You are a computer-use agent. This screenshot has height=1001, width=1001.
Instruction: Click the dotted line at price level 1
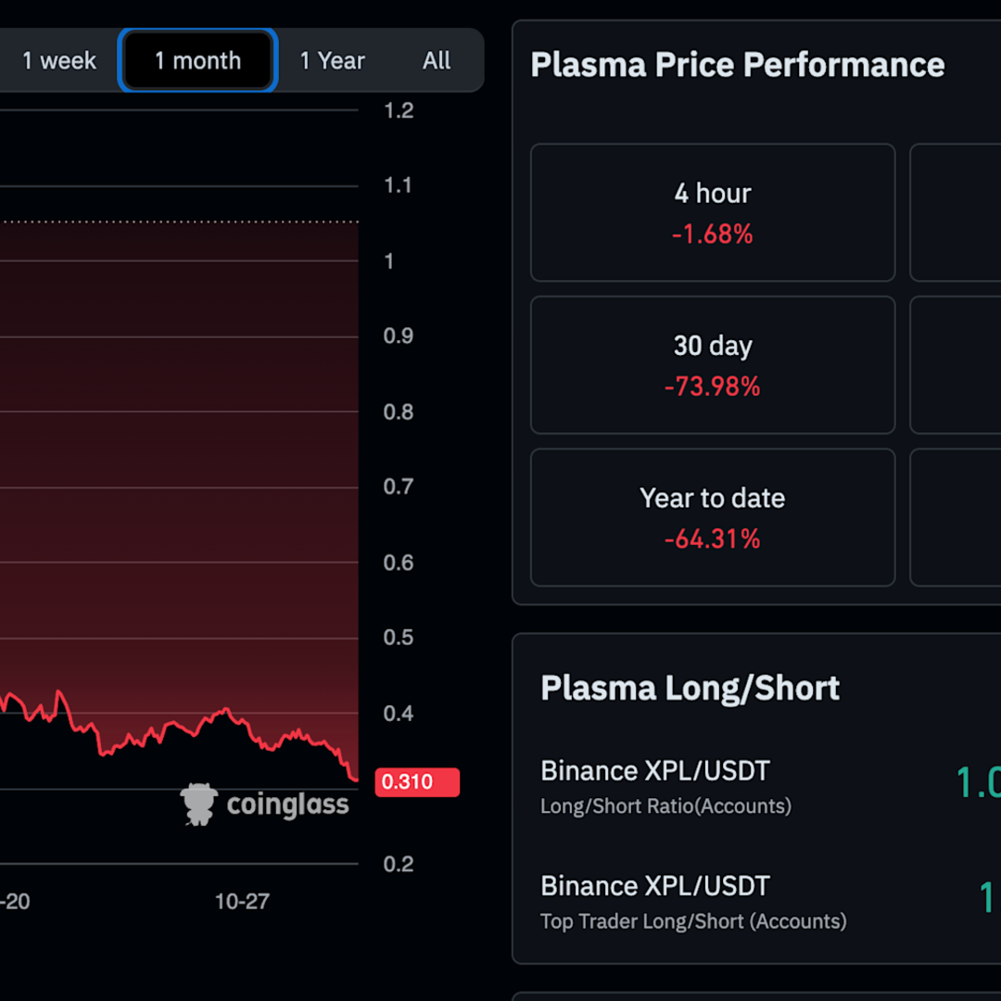pos(181,221)
